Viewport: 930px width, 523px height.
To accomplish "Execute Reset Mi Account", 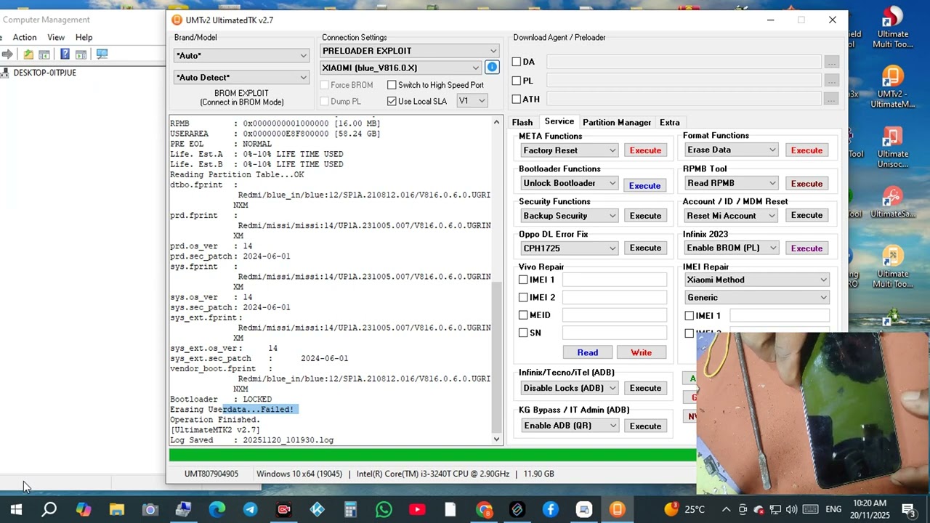I will 806,215.
